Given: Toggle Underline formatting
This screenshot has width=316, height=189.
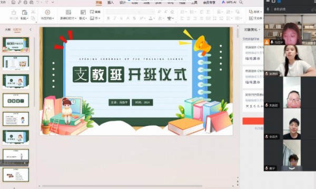Looking at the screenshot, I should click(121, 18).
